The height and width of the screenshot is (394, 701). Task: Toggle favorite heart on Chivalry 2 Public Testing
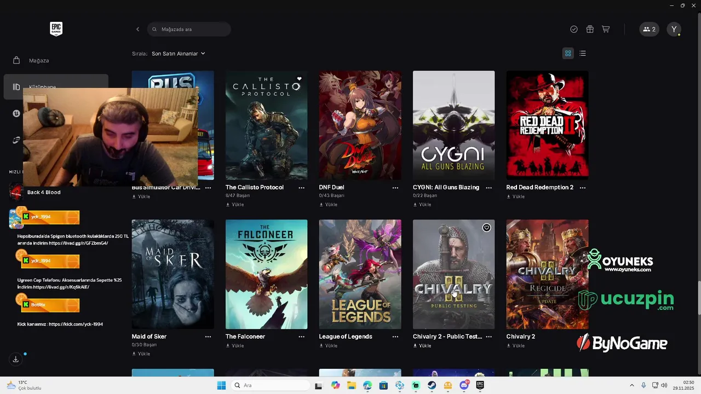[x=486, y=228]
